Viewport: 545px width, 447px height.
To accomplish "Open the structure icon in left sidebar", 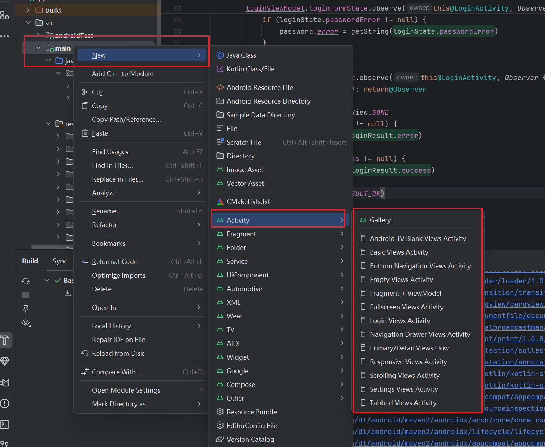I will click(x=5, y=15).
